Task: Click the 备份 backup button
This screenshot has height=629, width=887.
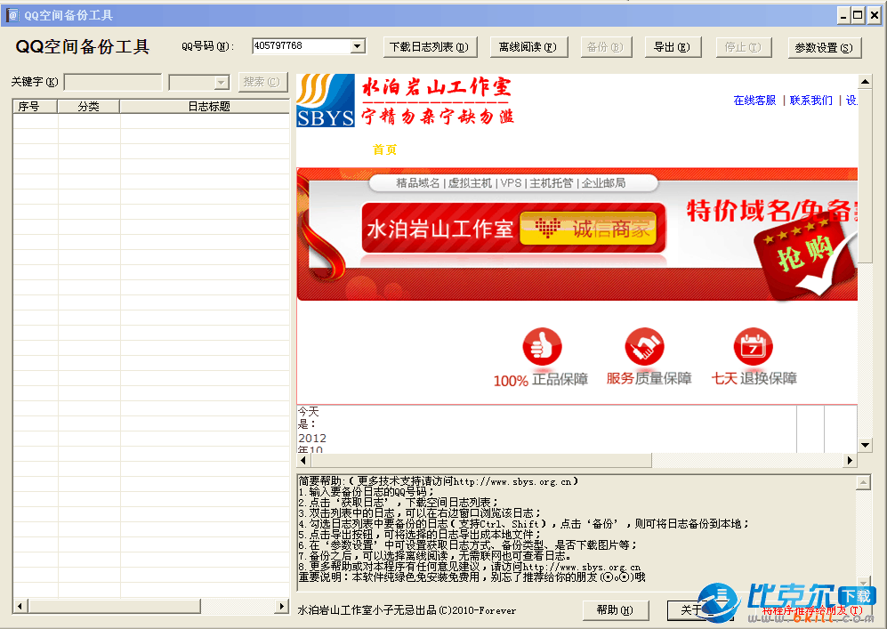Action: tap(606, 47)
